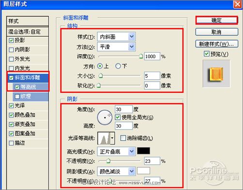Enable the 内阴影 inner shadow checkbox
This screenshot has width=243, height=190.
coord(11,50)
